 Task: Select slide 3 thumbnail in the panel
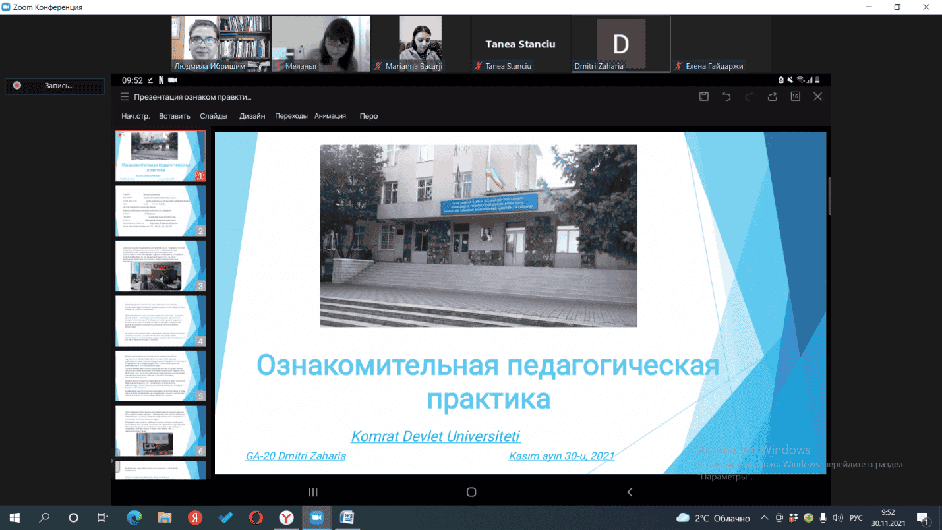161,266
